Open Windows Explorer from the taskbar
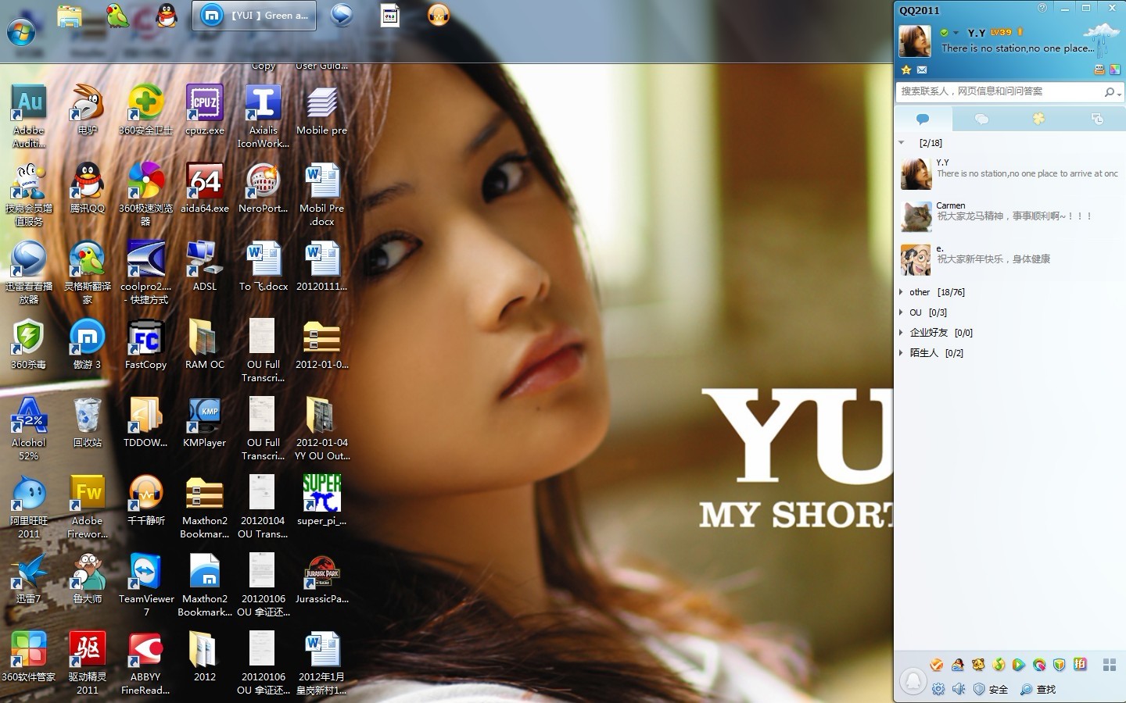1126x703 pixels. [70, 16]
